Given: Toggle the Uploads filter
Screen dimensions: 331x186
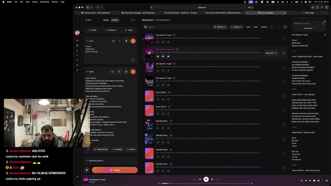Looking at the screenshot, I should pos(264,27).
